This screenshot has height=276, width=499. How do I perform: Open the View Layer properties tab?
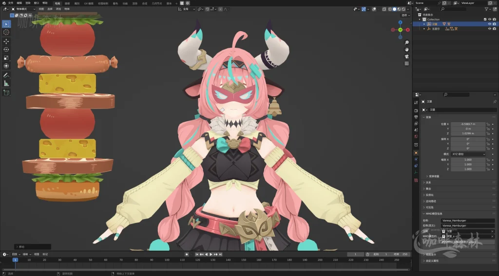[x=416, y=123]
